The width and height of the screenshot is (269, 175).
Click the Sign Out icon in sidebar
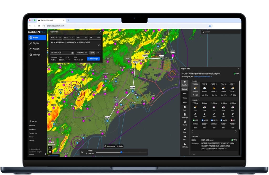pos(30,121)
